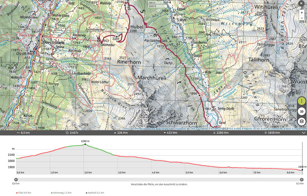Screen dimensions: 307x196
Task: Click the route start marker on map
Action: tap(99, 41)
